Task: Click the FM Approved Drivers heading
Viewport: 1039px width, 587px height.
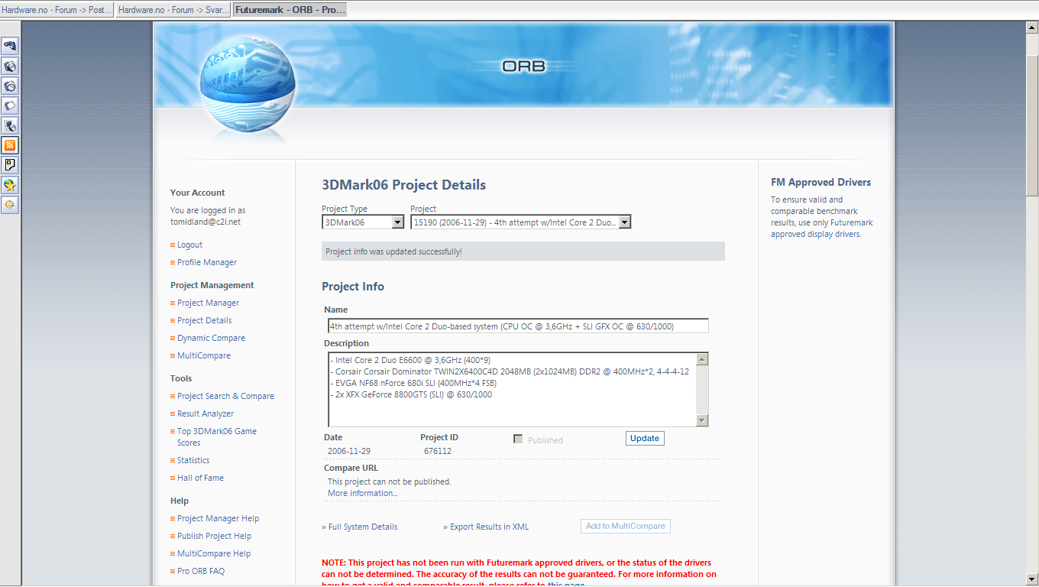Action: coord(821,183)
